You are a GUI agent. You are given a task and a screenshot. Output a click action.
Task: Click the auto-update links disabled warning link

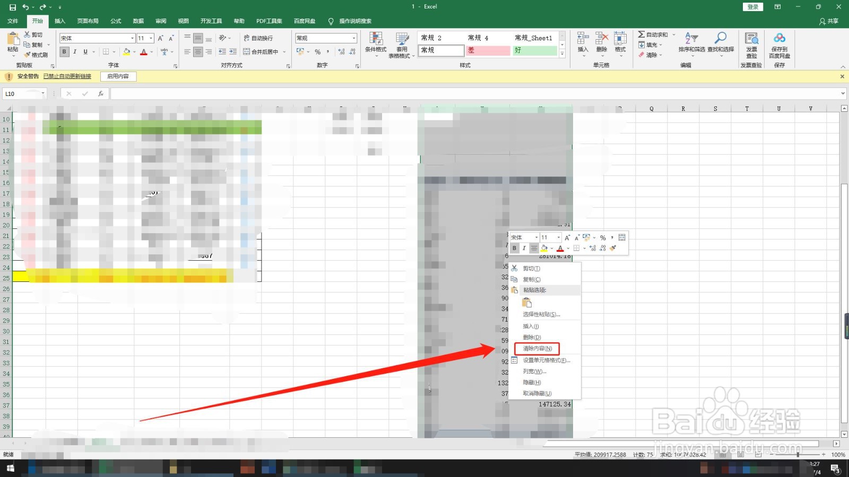(67, 76)
